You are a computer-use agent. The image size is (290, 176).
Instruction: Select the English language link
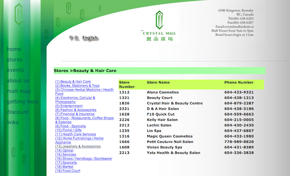(x=90, y=38)
